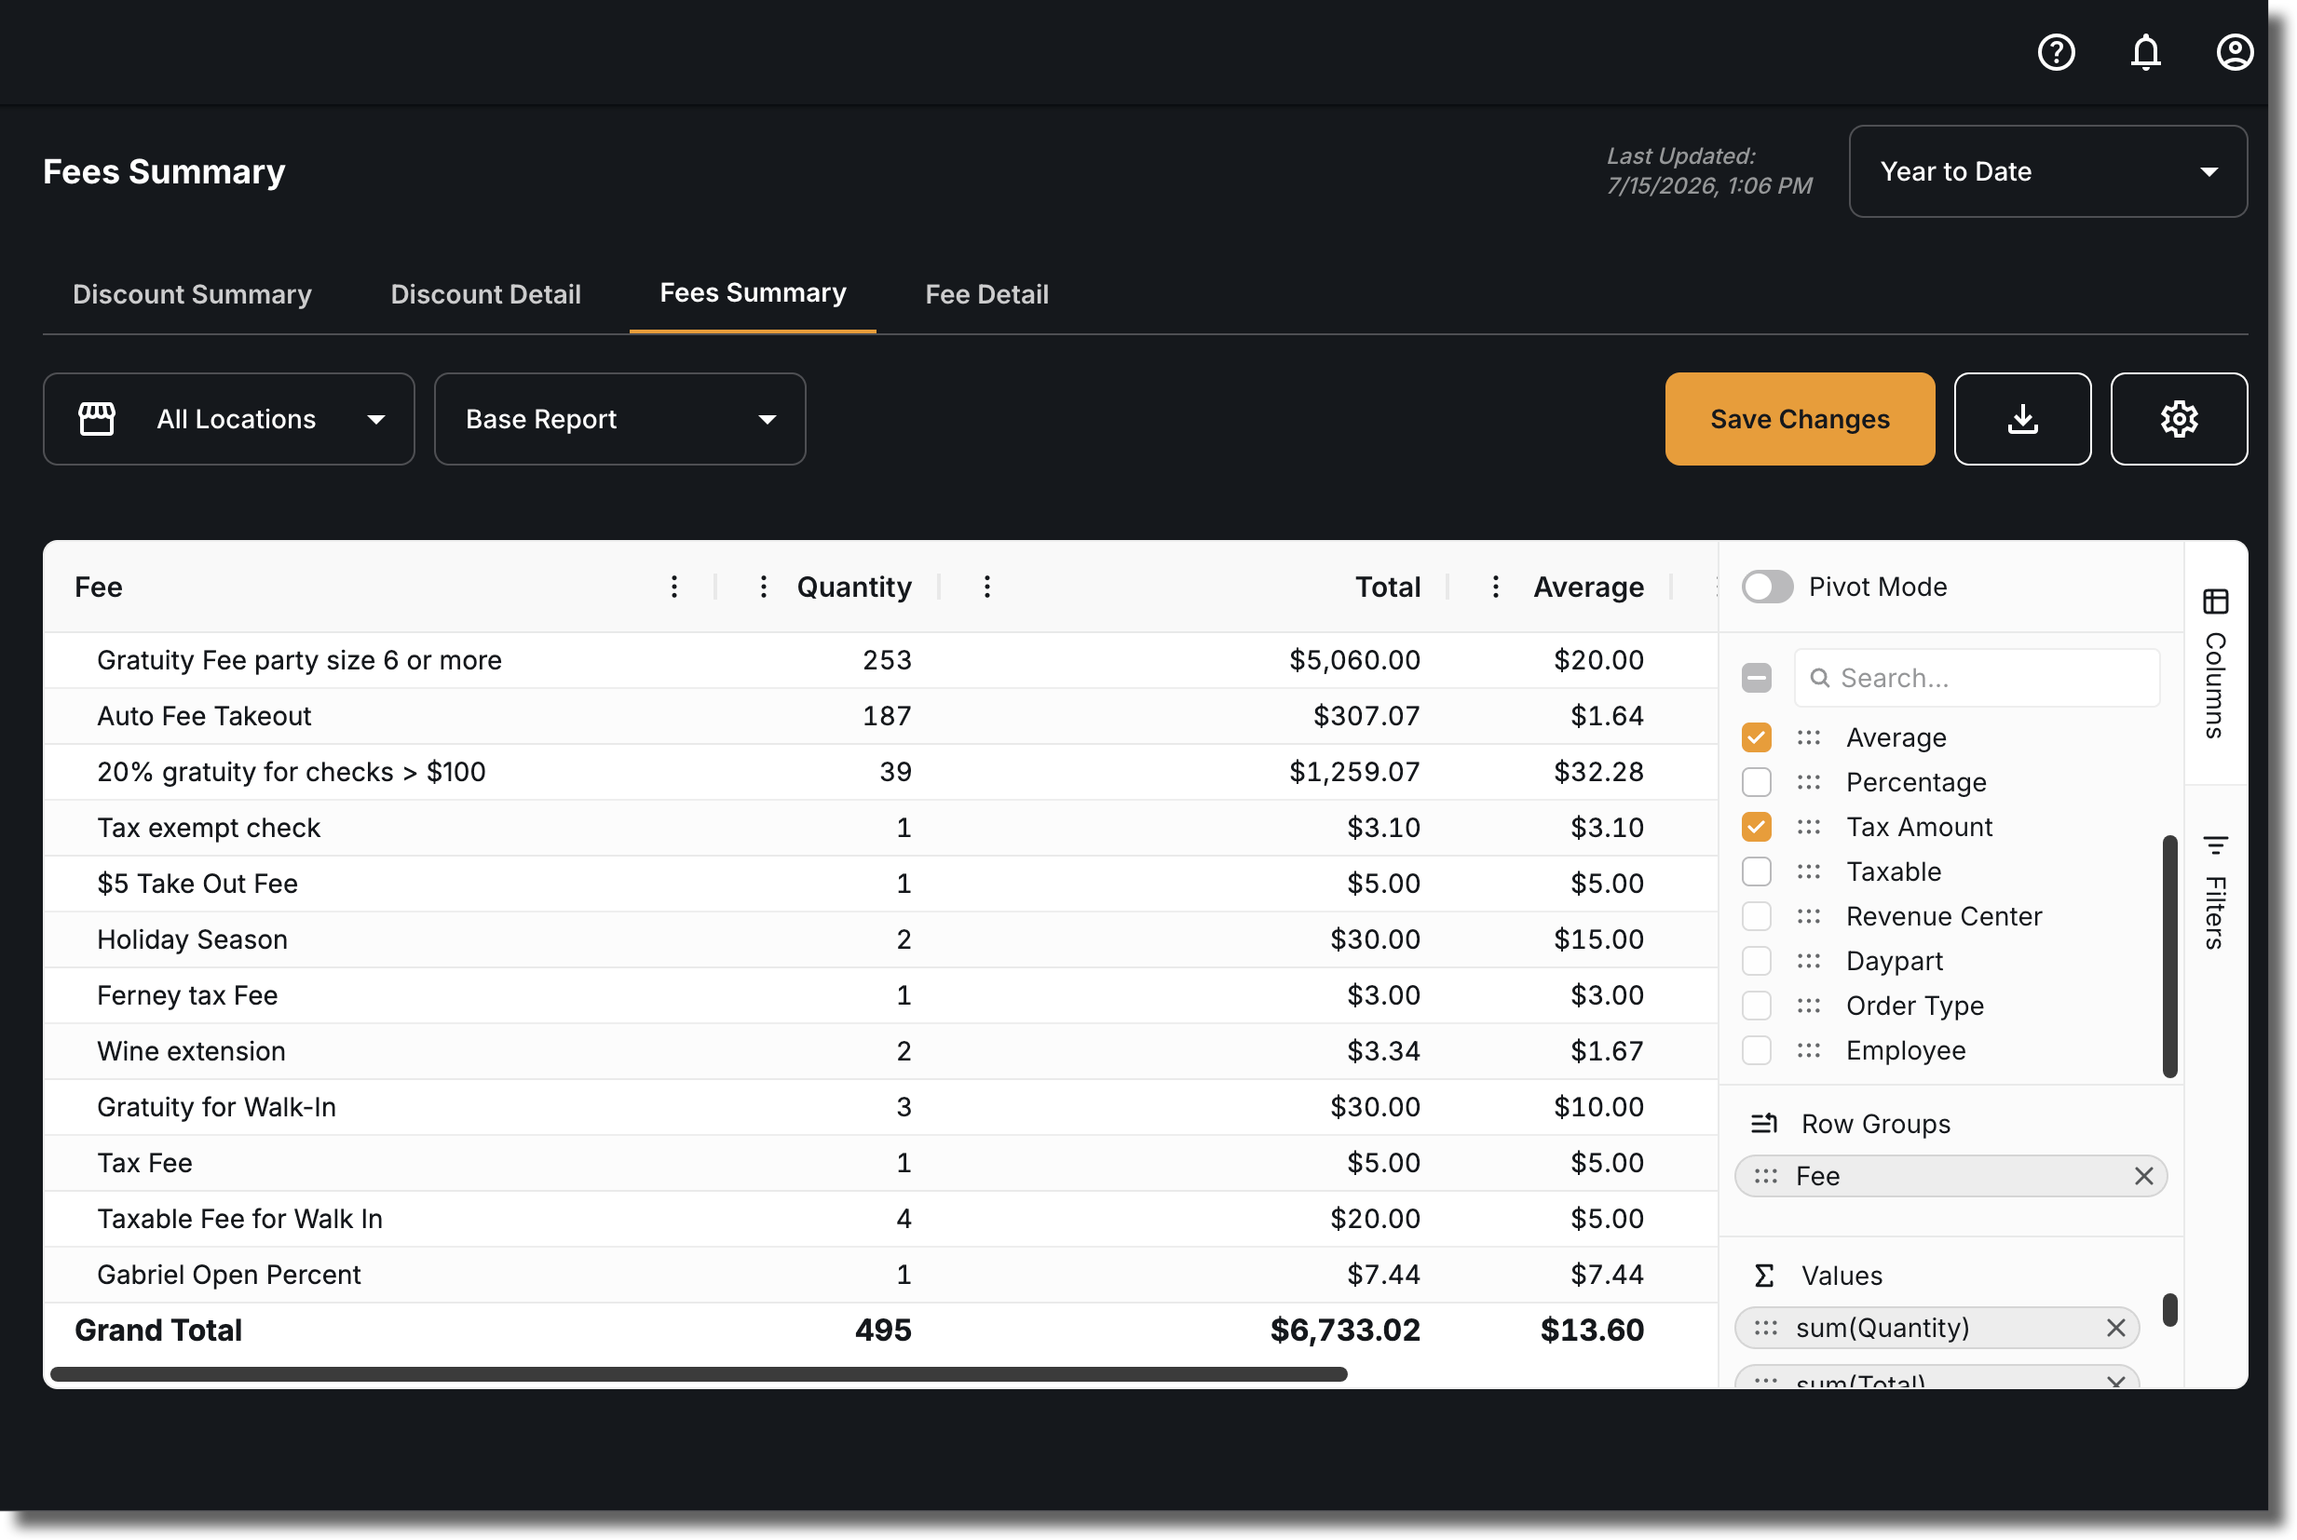Image resolution: width=2297 pixels, height=1540 pixels.
Task: Switch to the Discount Summary tab
Action: [x=193, y=293]
